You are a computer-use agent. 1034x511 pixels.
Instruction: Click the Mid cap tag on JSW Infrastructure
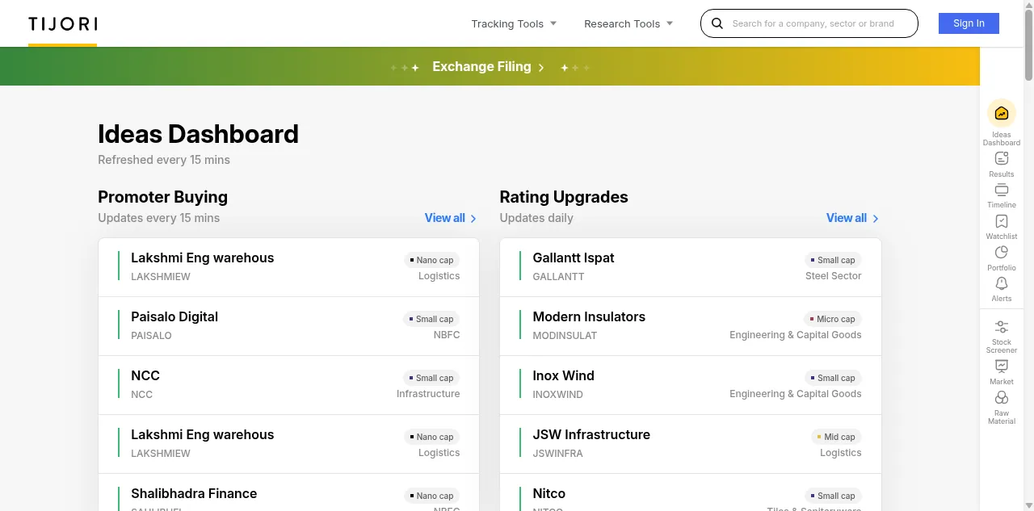836,437
